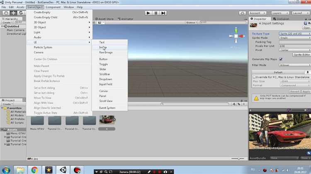Viewport: 311px width, 174px height.
Task: Toggle Generate Mip Maps checkbox
Action: click(x=281, y=59)
